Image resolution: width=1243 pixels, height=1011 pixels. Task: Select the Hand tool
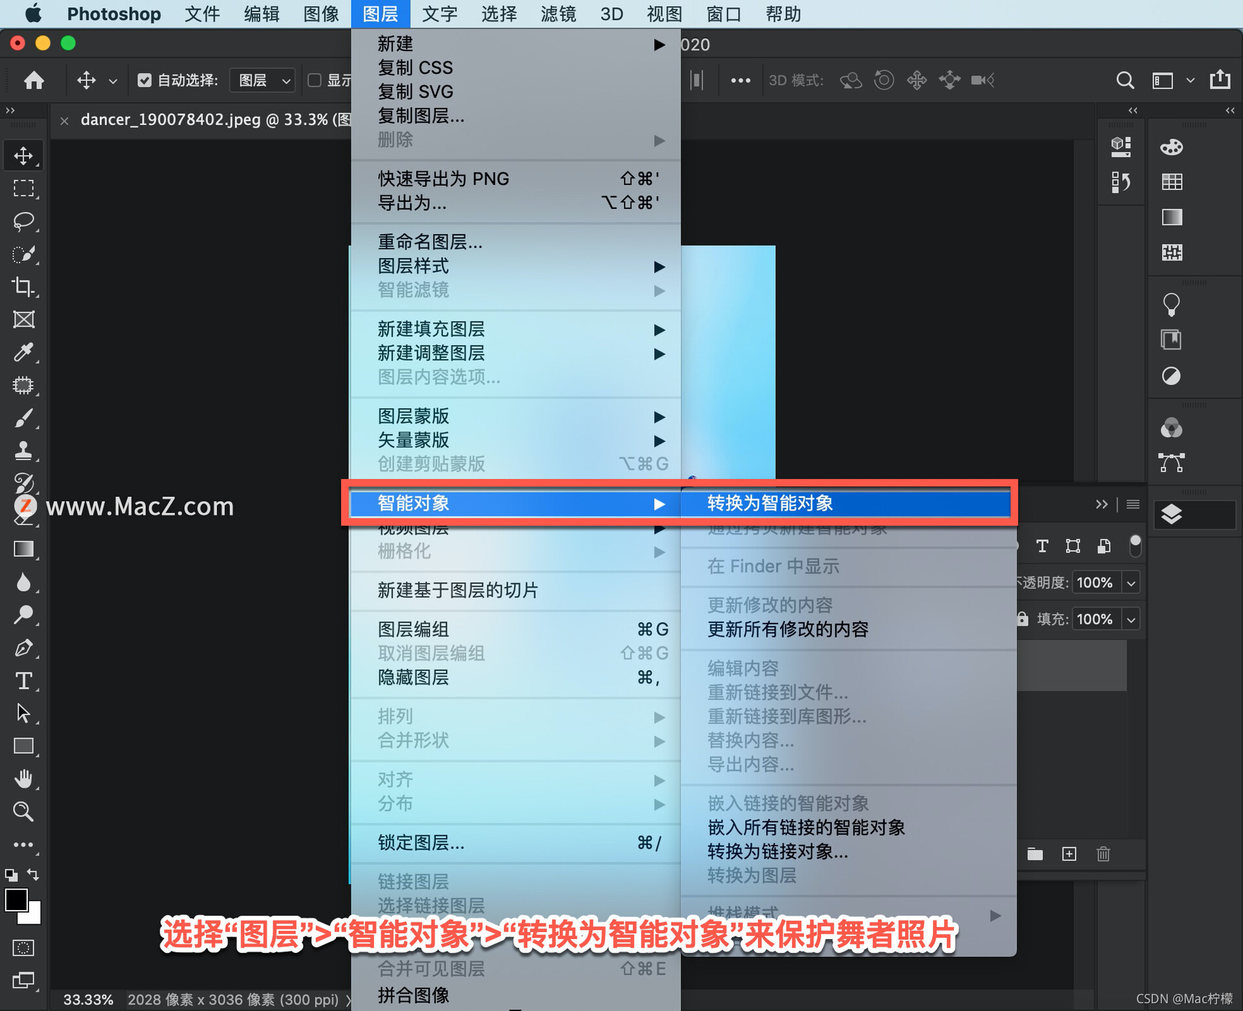tap(24, 779)
